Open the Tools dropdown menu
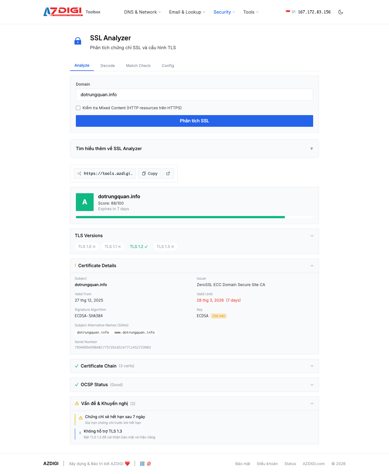This screenshot has height=474, width=389. [x=251, y=12]
